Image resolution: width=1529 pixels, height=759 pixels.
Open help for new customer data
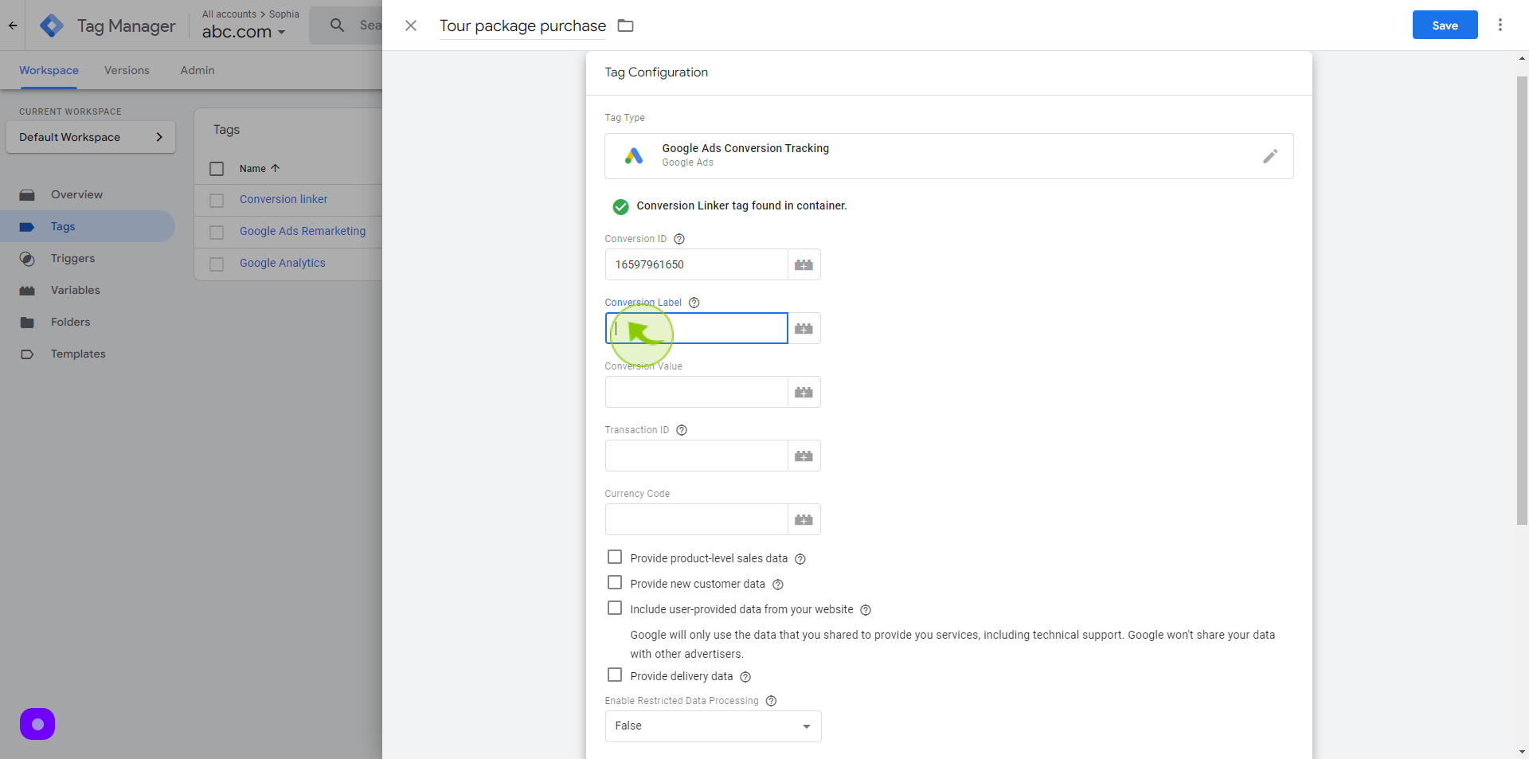click(778, 585)
